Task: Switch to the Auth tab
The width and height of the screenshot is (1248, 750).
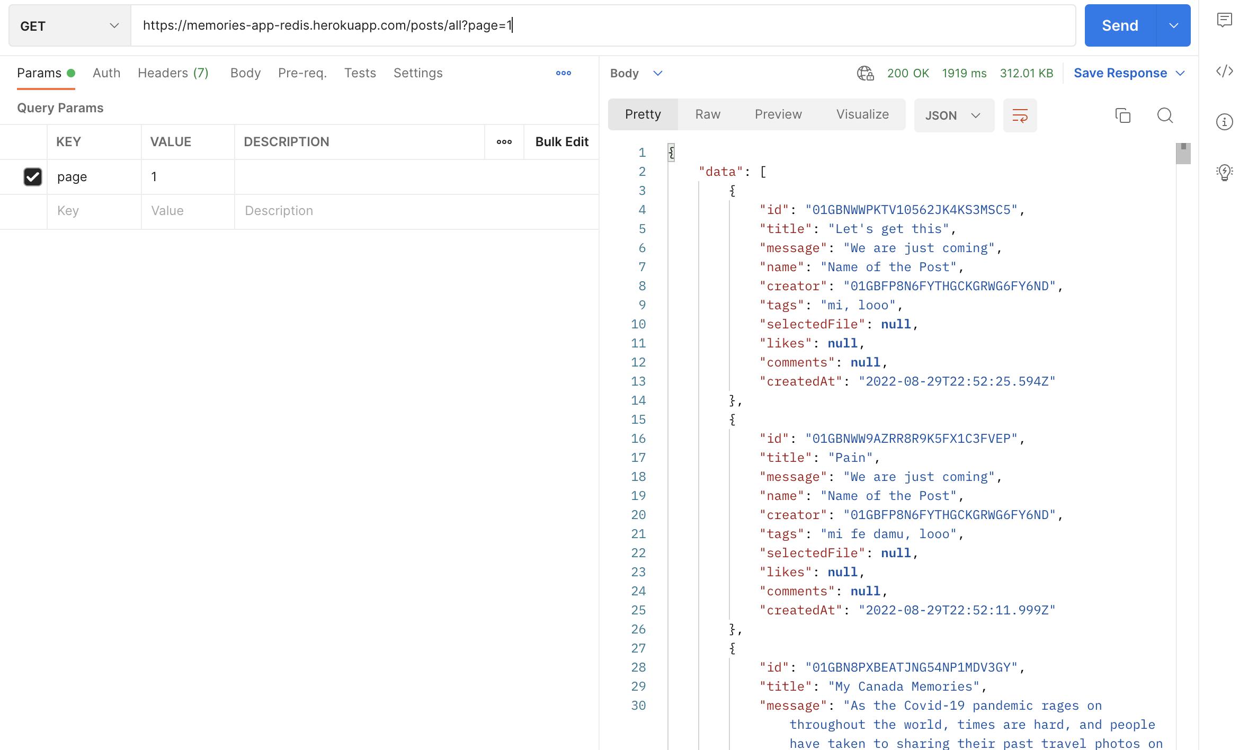Action: [106, 73]
